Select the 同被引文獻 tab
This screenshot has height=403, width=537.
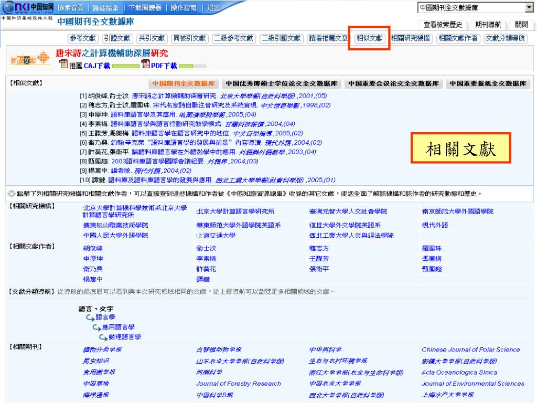click(189, 38)
